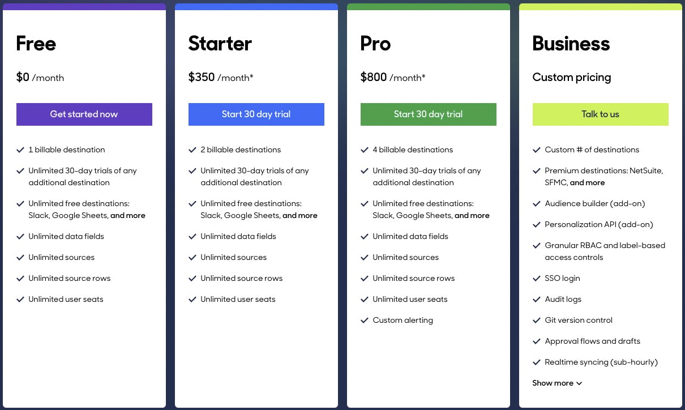Click the $350 Starter price text
This screenshot has width=685, height=410.
coord(202,78)
